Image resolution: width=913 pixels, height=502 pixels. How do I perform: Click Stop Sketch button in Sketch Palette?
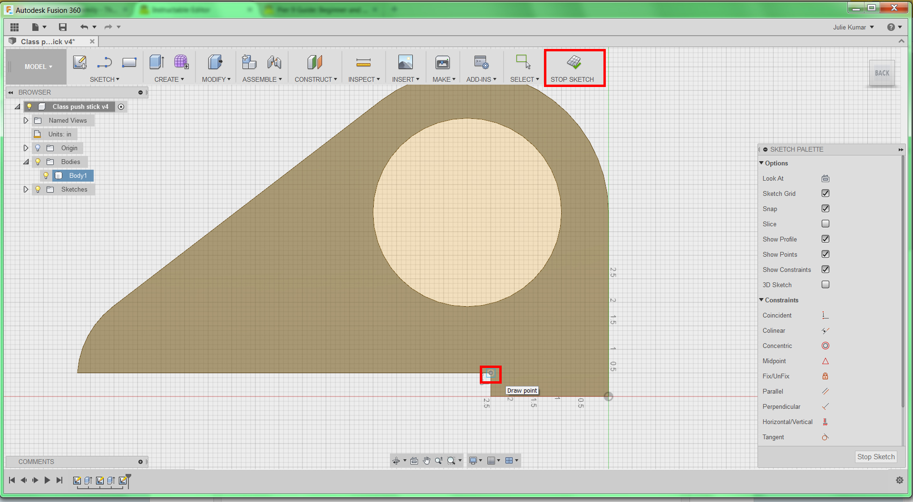click(876, 457)
